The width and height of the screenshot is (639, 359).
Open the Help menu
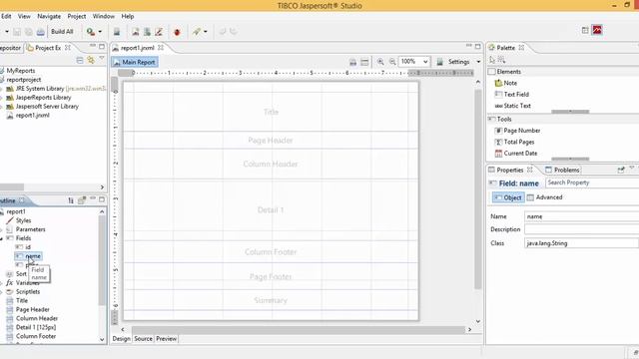pos(128,16)
